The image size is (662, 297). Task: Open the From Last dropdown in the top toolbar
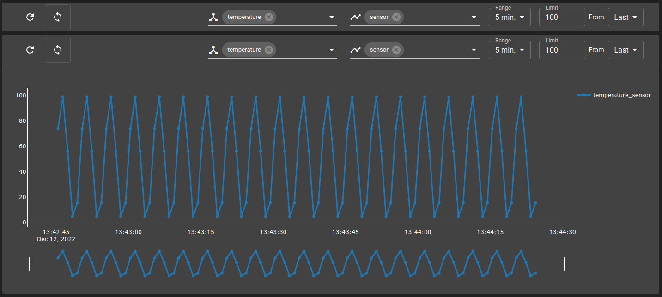pyautogui.click(x=626, y=17)
